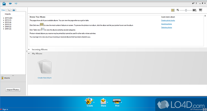Viewport: 207px width, 111px height.
Task: Open the Share dropdown arrow
Action: point(107,102)
